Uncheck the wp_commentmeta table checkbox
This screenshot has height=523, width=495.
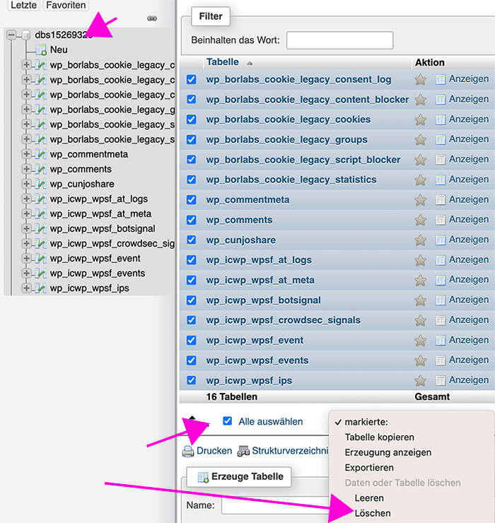pos(191,200)
